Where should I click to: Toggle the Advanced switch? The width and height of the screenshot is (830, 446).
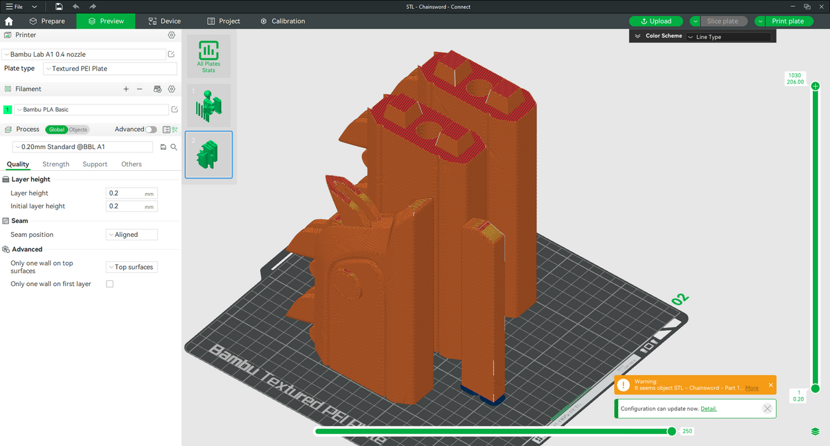point(151,129)
